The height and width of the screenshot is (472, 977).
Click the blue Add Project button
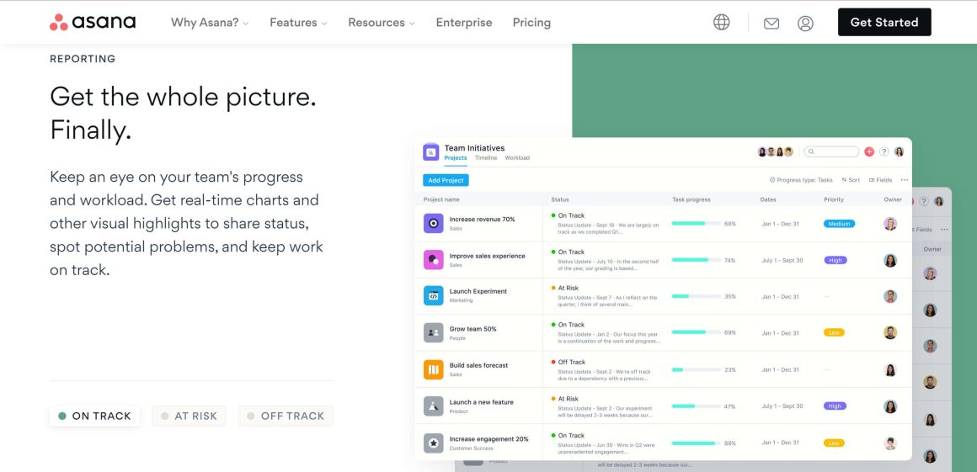point(446,180)
